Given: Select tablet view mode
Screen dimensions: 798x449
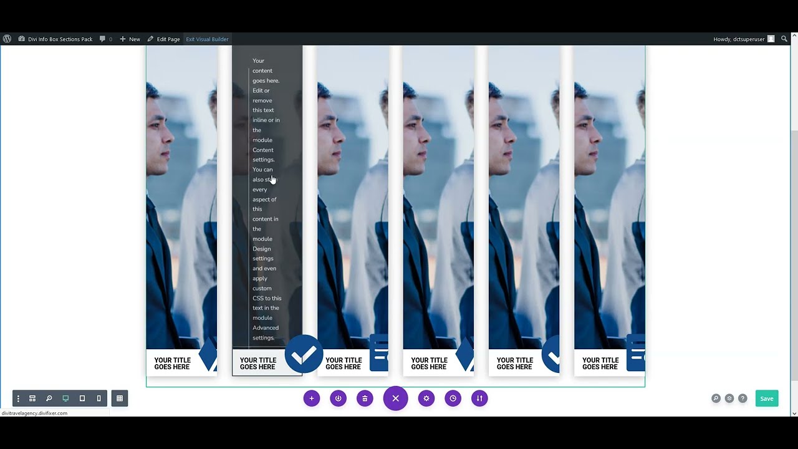Looking at the screenshot, I should pos(82,398).
